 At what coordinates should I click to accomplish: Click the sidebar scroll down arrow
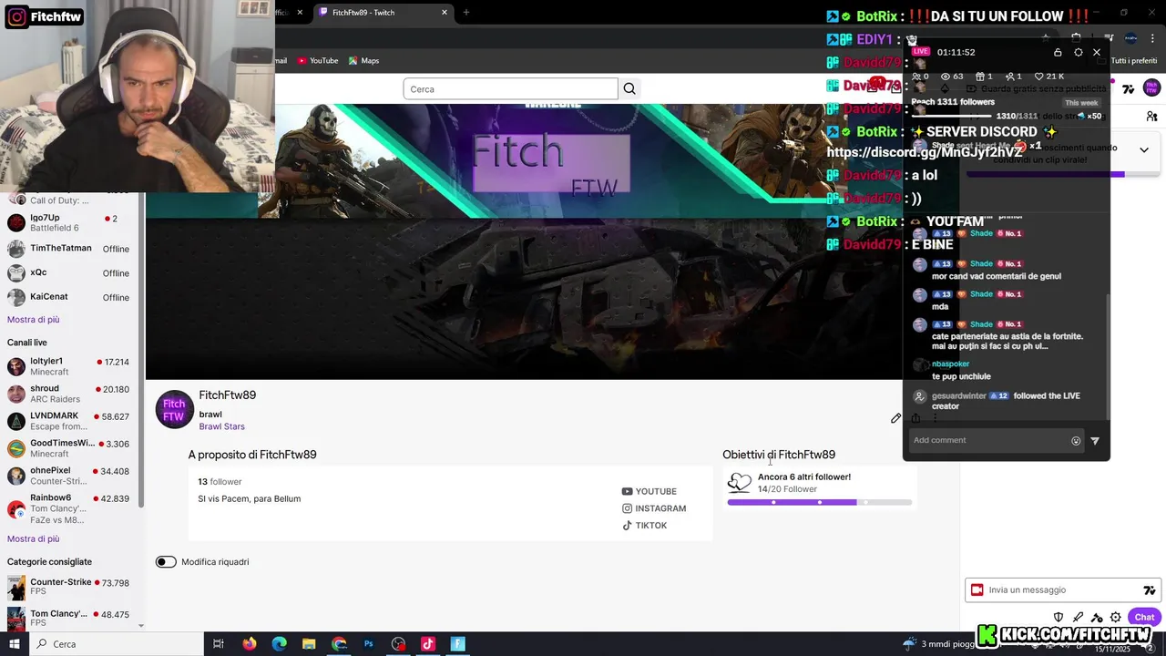click(x=140, y=626)
